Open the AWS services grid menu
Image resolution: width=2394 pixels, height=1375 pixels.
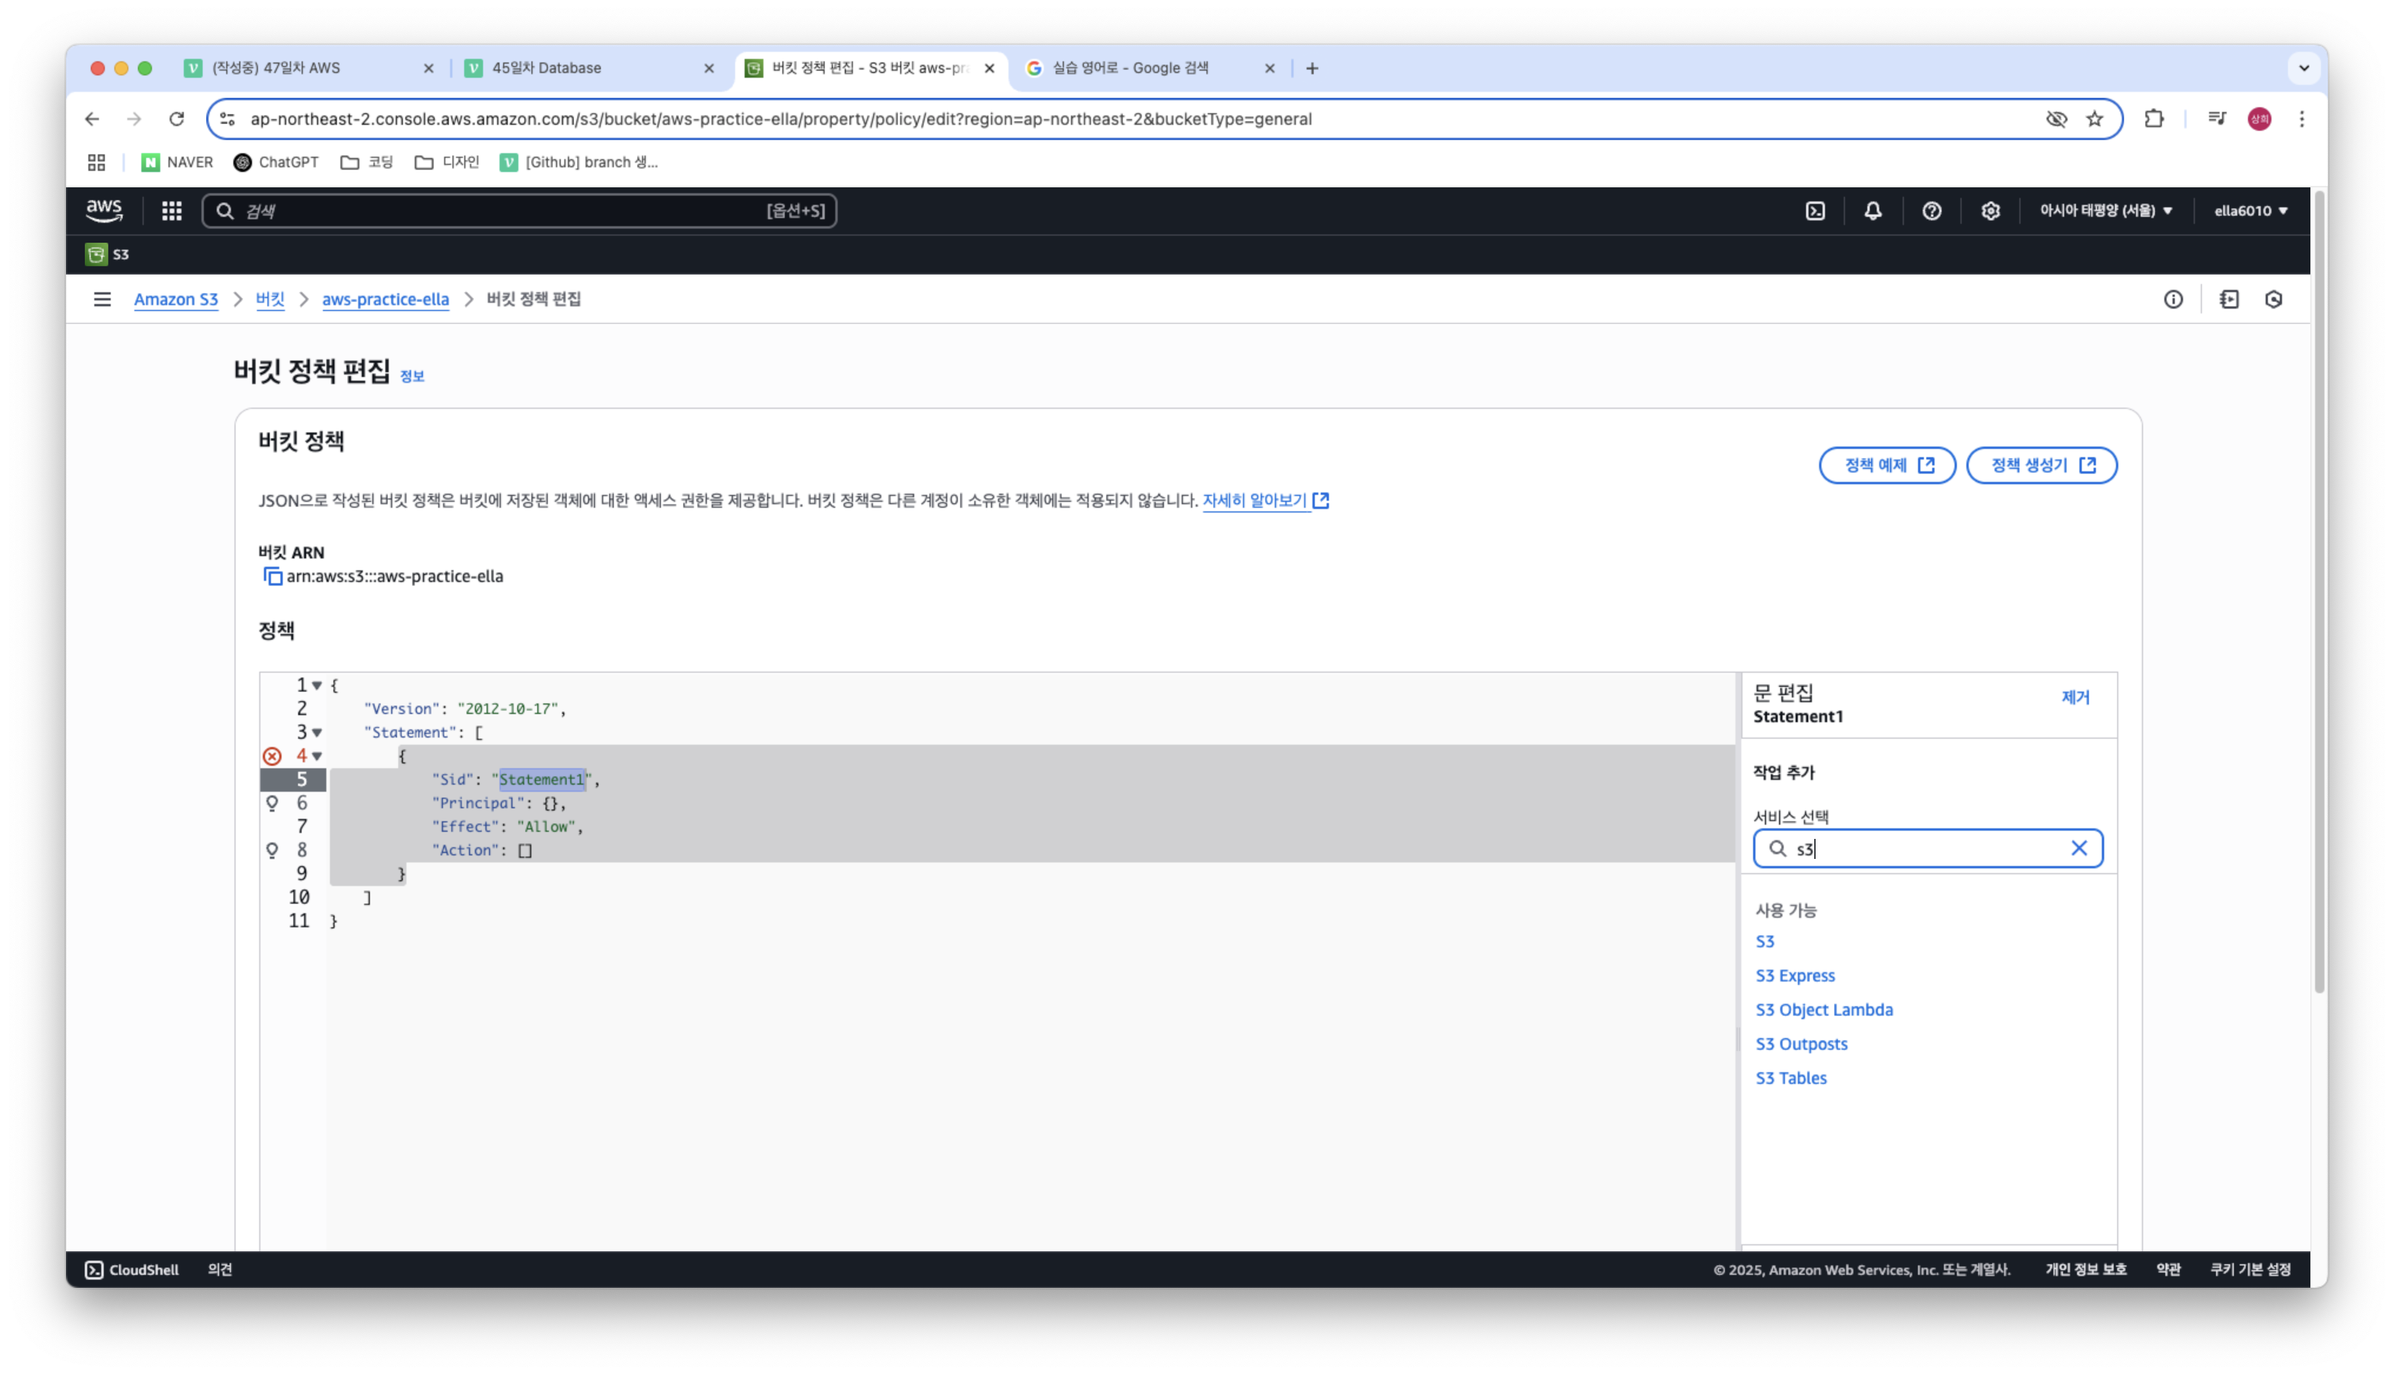pos(171,210)
